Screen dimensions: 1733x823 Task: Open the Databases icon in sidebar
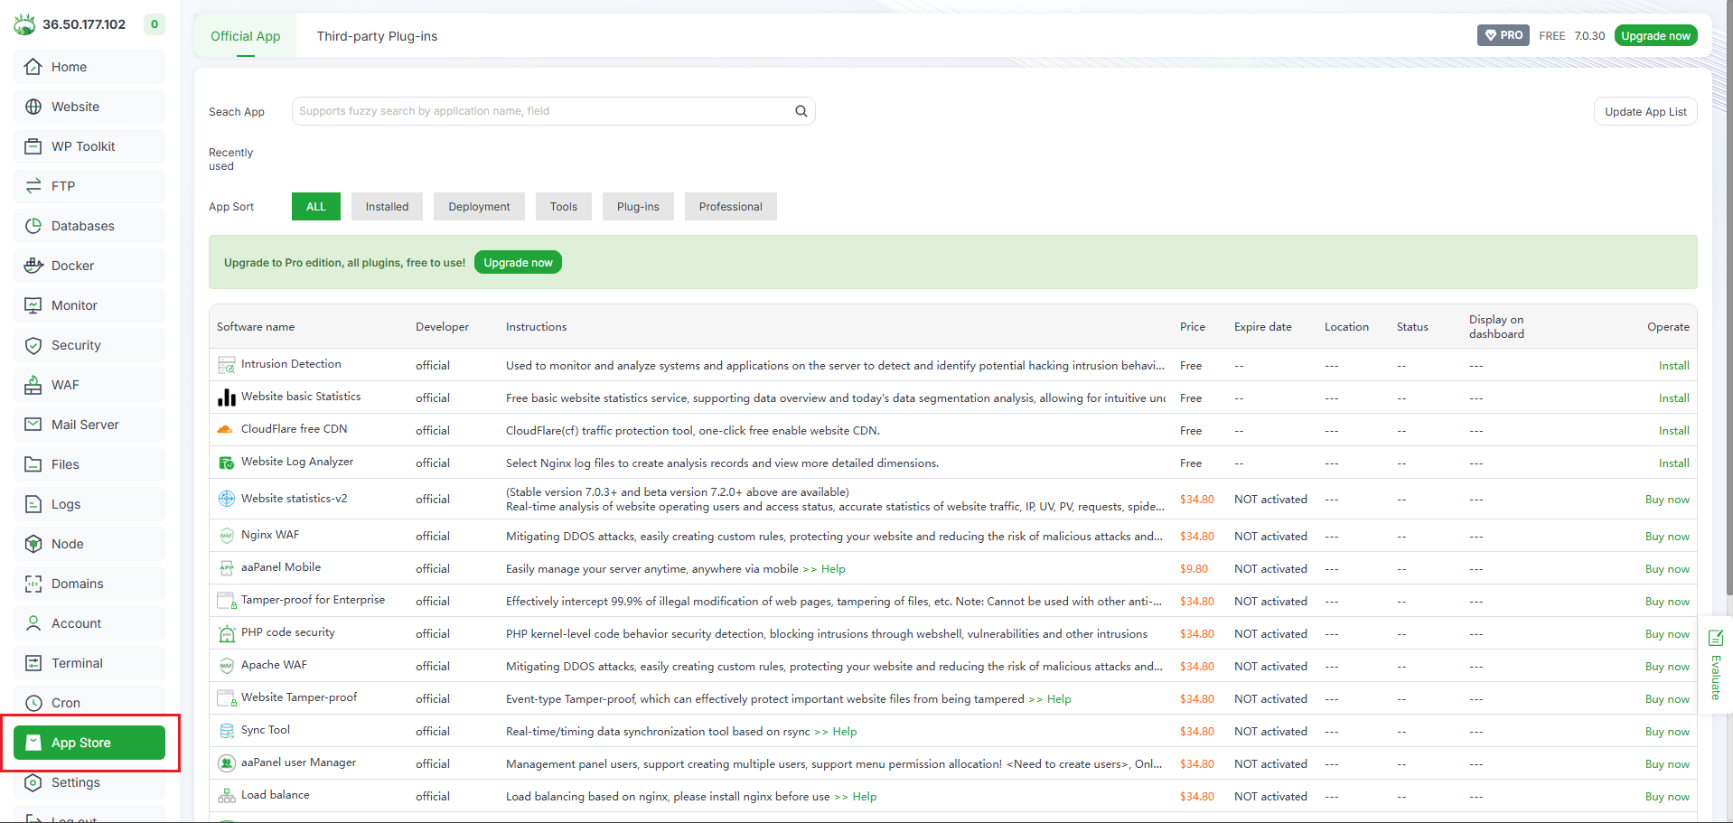(33, 226)
